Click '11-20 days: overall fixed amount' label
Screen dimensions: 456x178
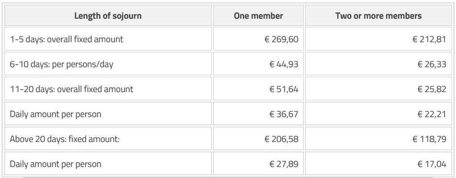click(x=71, y=89)
